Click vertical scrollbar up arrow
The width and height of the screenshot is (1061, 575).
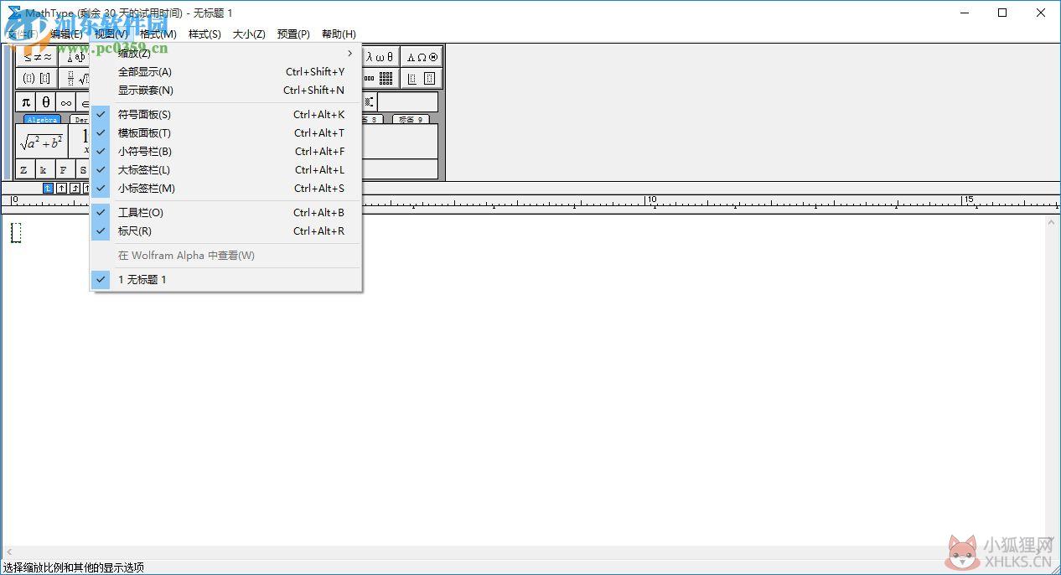click(1053, 223)
